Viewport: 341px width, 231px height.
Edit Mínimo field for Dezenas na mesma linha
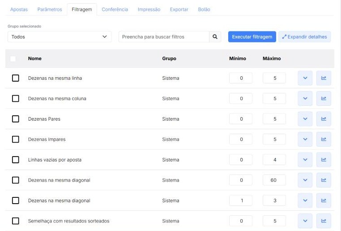(241, 78)
